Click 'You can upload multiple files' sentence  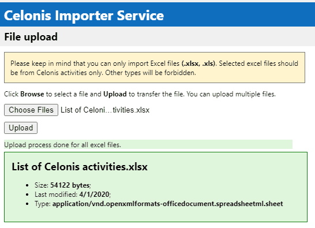pyautogui.click(x=231, y=94)
